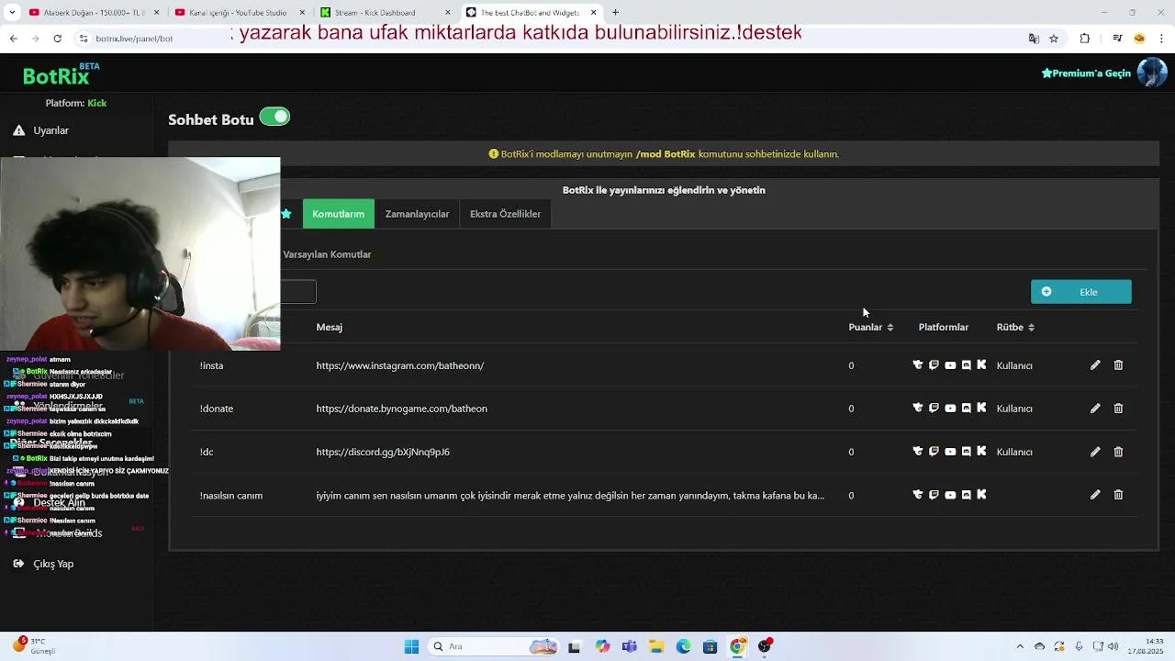This screenshot has height=661, width=1175.
Task: Bookmark this page with the star icon
Action: 1054,39
